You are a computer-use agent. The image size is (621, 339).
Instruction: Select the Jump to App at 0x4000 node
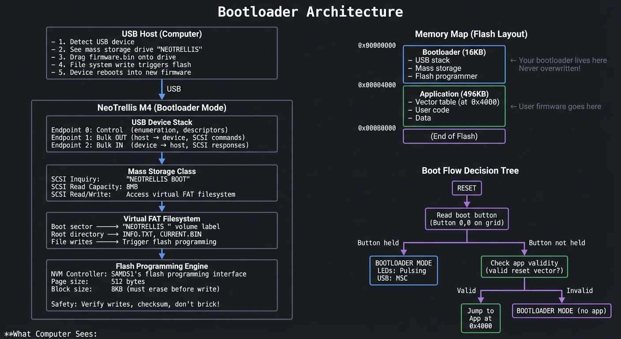coord(480,318)
